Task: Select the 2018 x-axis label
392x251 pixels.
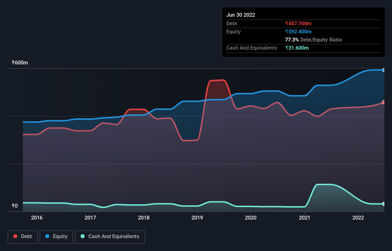Action: tap(144, 218)
